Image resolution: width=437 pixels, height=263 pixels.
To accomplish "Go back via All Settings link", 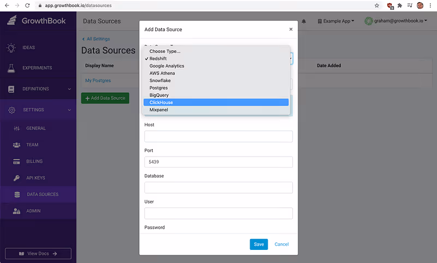I will click(x=96, y=39).
